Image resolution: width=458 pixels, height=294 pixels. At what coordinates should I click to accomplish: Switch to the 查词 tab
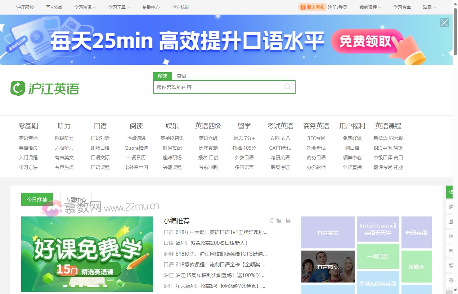coord(181,76)
